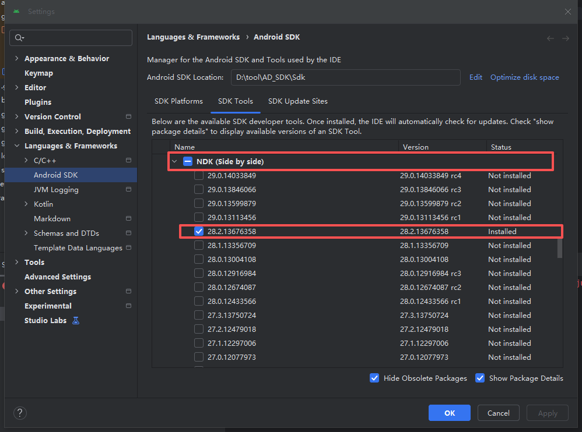
Task: Toggle Show Package Details checkbox
Action: pos(480,378)
